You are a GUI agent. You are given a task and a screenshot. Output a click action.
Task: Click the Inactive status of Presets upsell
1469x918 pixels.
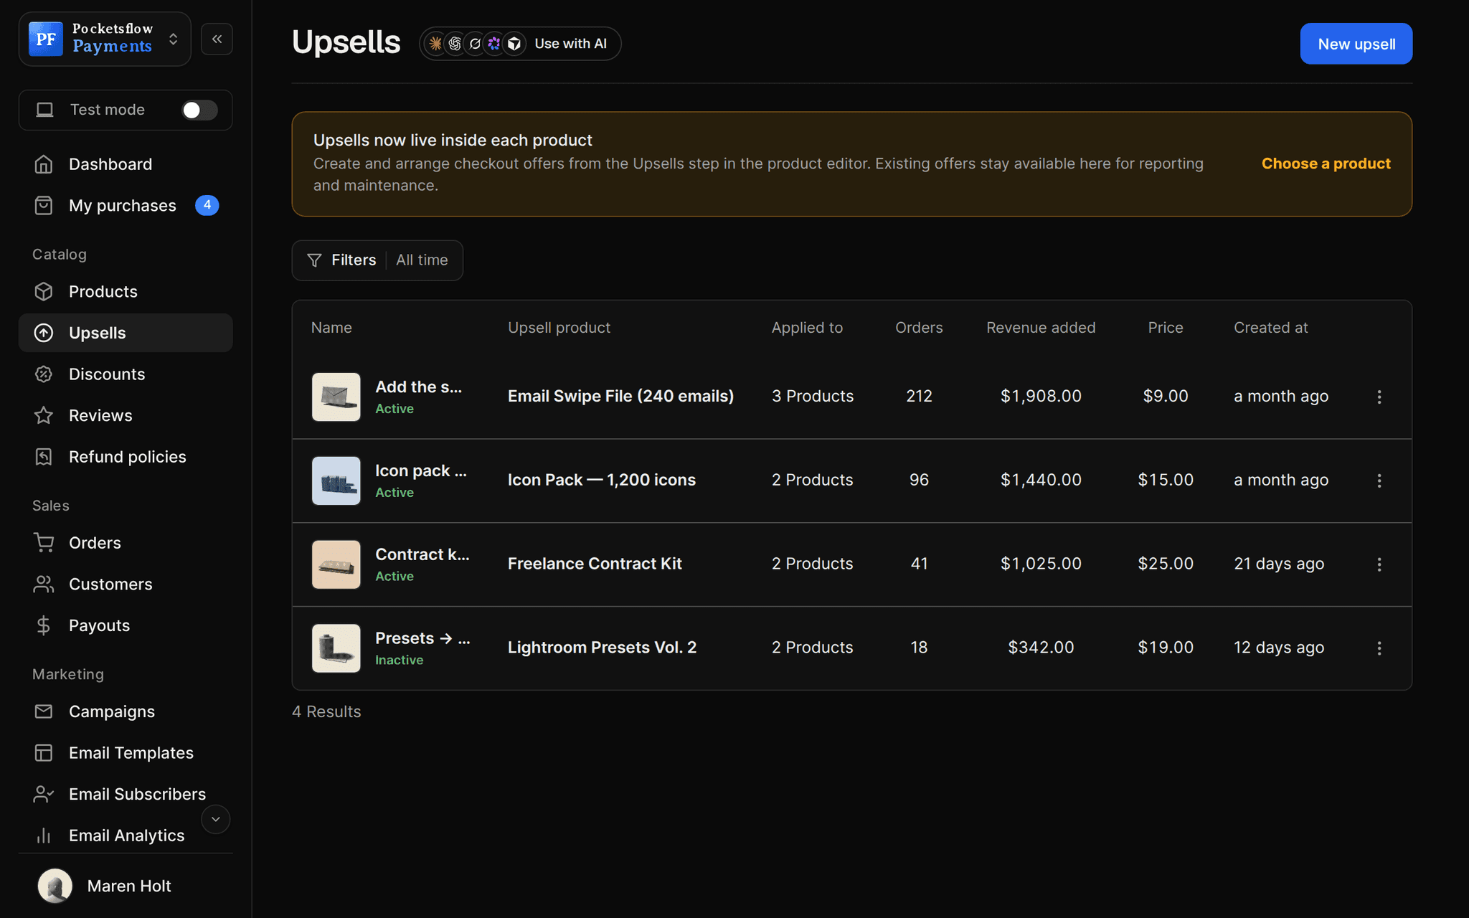(x=399, y=660)
